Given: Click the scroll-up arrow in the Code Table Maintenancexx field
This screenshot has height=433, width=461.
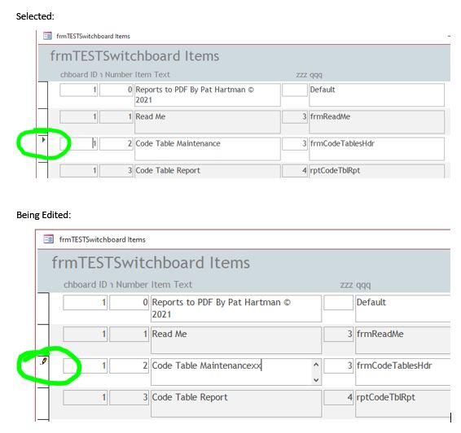Looking at the screenshot, I should pyautogui.click(x=316, y=365).
